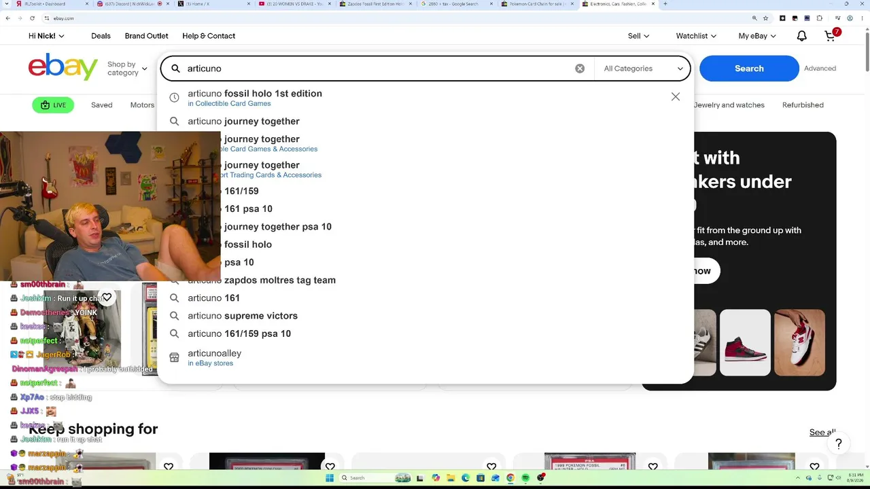
Task: Open the My eBay dropdown
Action: [757, 36]
